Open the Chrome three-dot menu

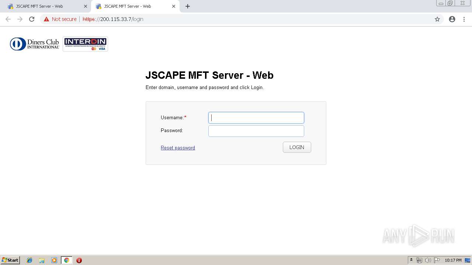click(464, 19)
